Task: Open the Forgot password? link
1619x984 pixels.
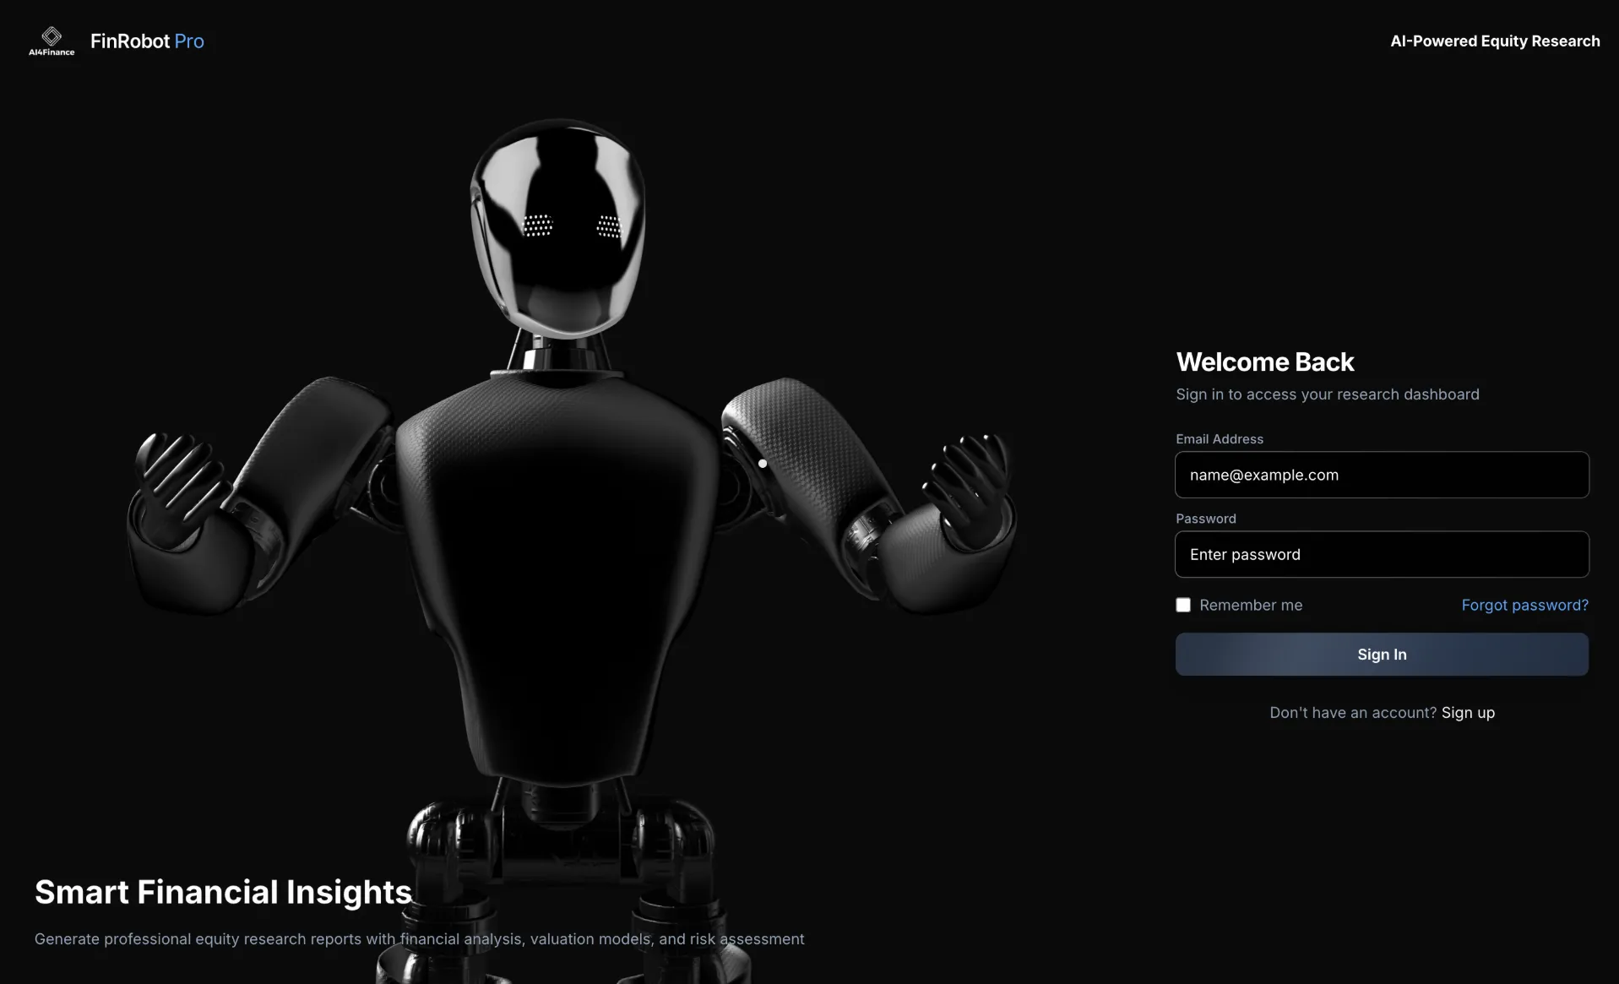Action: [x=1524, y=605]
